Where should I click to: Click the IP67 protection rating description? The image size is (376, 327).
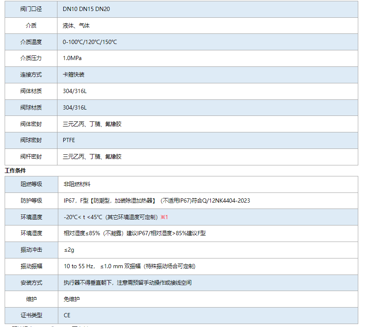click(156, 201)
